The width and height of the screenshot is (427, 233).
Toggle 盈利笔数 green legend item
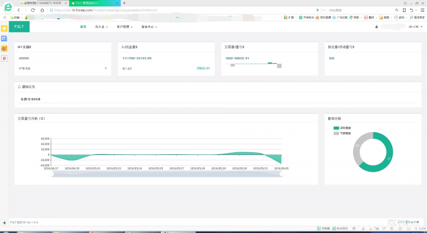tap(342, 128)
